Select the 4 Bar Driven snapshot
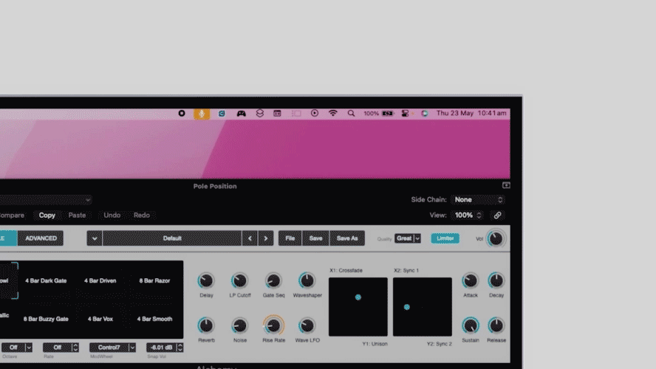This screenshot has width=656, height=369. (x=100, y=280)
